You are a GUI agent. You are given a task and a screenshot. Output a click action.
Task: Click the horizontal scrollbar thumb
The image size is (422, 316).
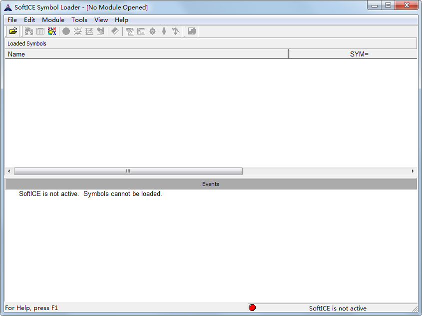tap(128, 171)
